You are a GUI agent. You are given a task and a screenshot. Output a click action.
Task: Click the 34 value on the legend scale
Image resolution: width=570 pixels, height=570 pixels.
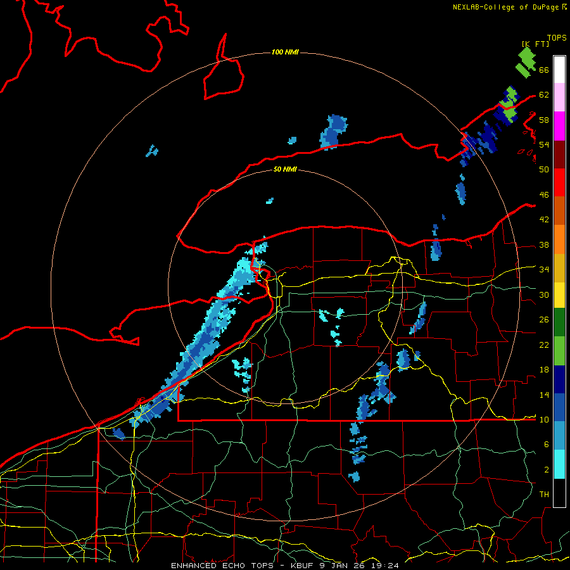(x=544, y=270)
